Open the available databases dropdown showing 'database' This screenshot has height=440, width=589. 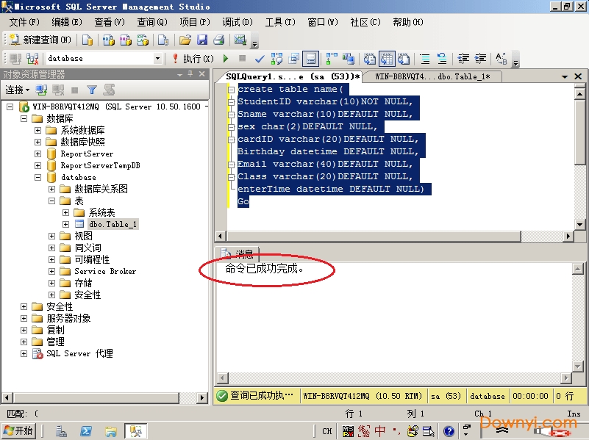coord(157,59)
